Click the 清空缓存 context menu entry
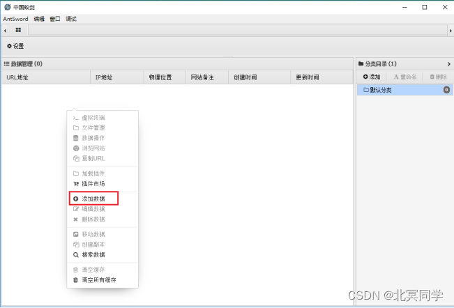Image resolution: width=454 pixels, height=308 pixels. [x=103, y=270]
